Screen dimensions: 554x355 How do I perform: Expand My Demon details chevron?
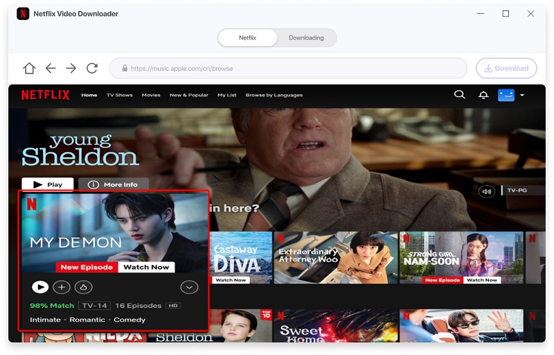click(x=189, y=287)
